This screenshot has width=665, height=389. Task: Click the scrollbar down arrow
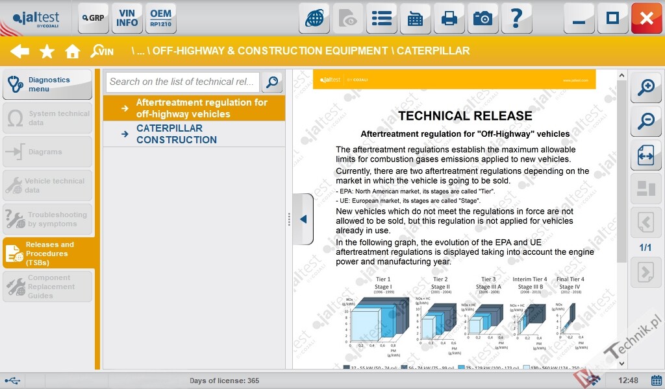pyautogui.click(x=621, y=363)
